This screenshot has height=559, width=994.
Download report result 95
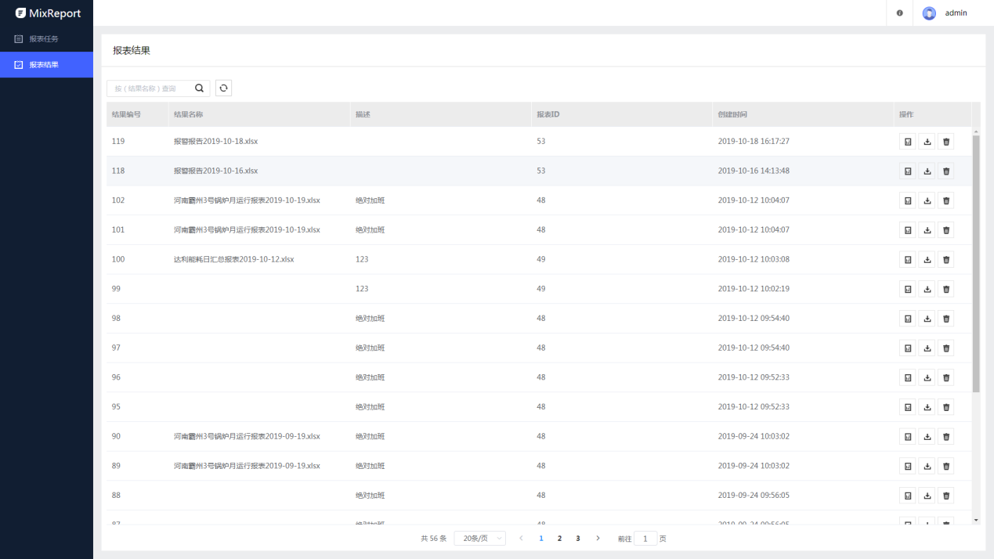tap(927, 407)
